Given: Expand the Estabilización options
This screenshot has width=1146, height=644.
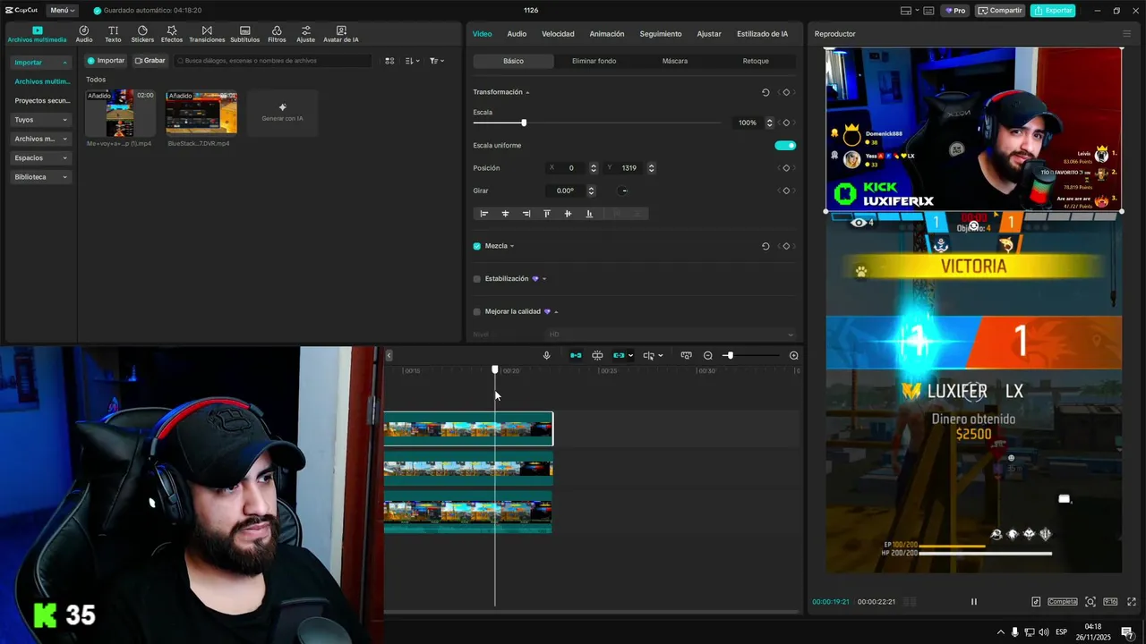Looking at the screenshot, I should (x=544, y=279).
